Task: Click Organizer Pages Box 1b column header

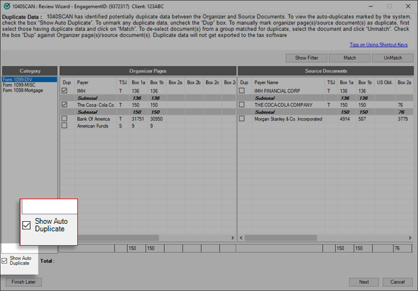Action: pos(157,82)
